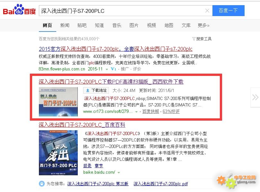This screenshot has width=260, height=192.
Task: Expand the arrow next to baike.baidu.com/
Action: click(x=119, y=173)
